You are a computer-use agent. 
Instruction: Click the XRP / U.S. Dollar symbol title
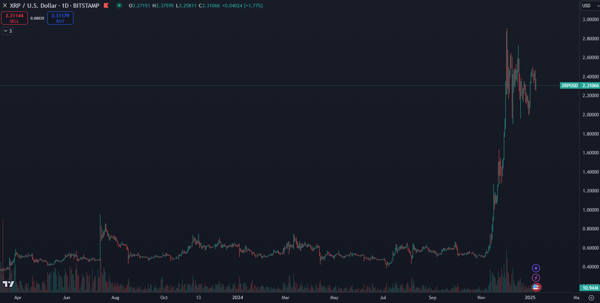54,6
